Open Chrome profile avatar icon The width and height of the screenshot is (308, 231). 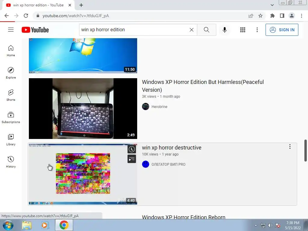(292, 16)
